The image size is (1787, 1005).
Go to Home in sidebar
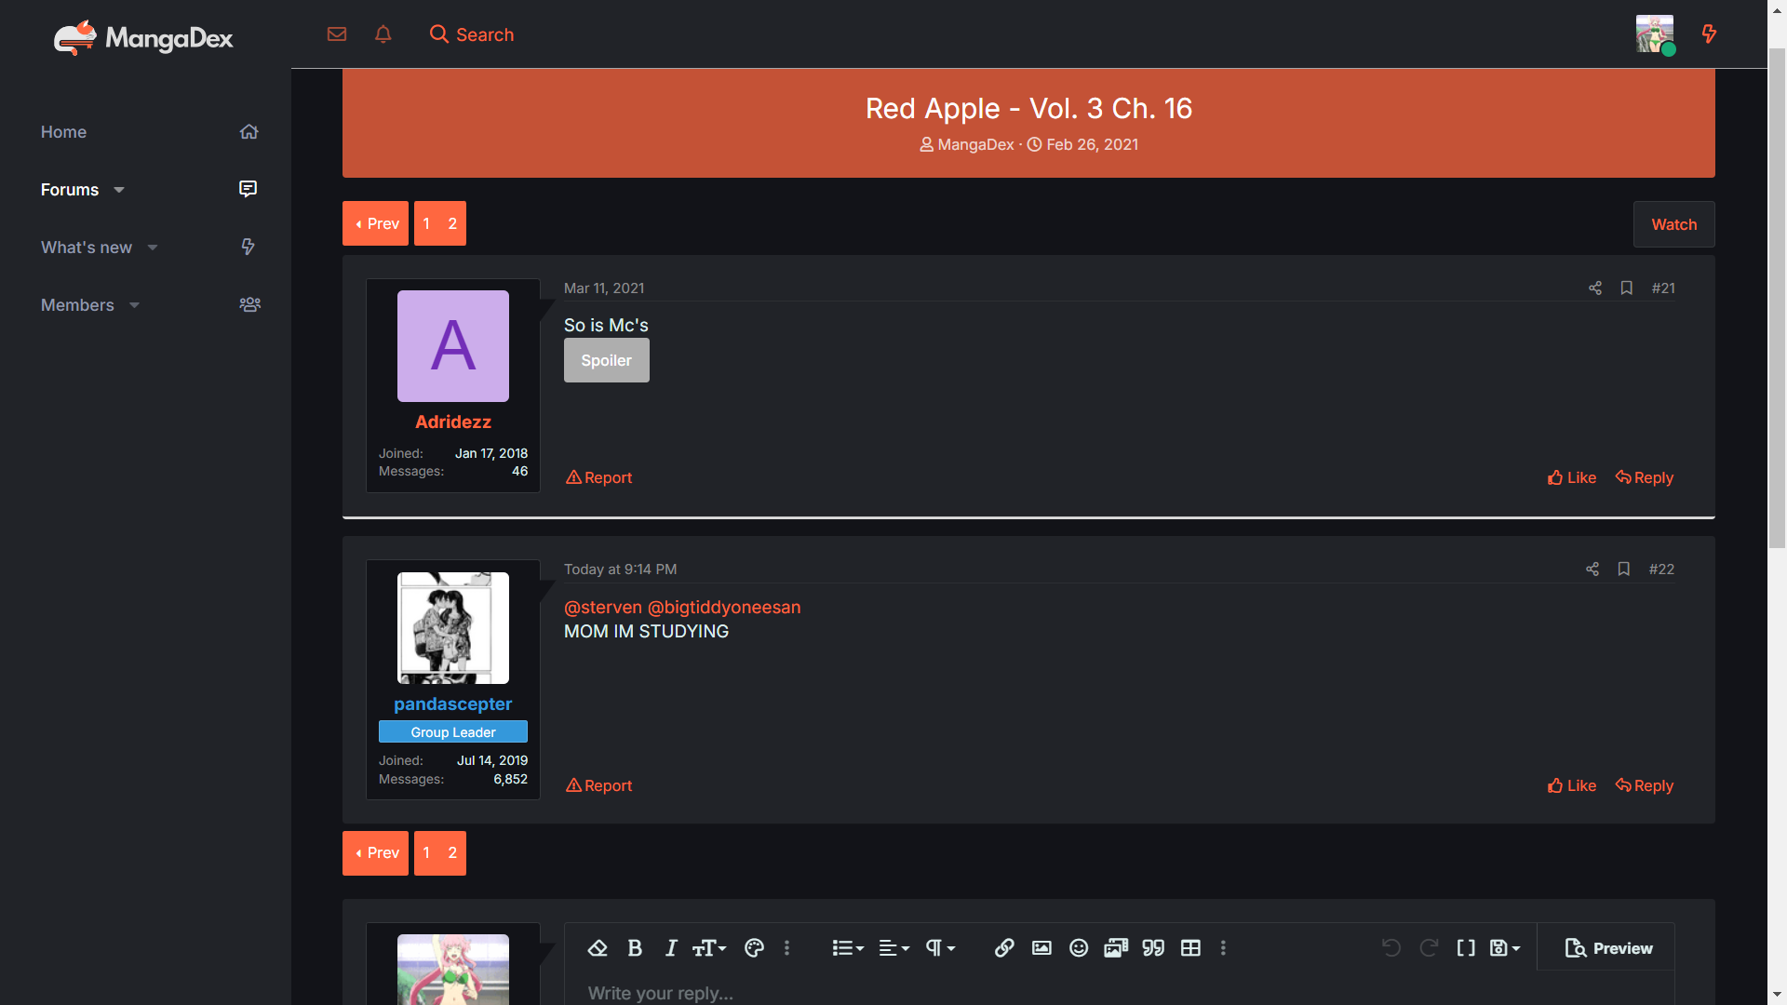tap(63, 132)
